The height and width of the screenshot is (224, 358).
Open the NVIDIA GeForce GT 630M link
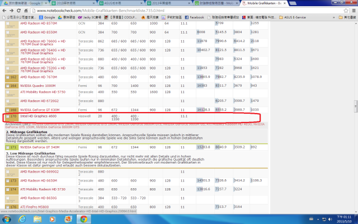(x=40, y=110)
